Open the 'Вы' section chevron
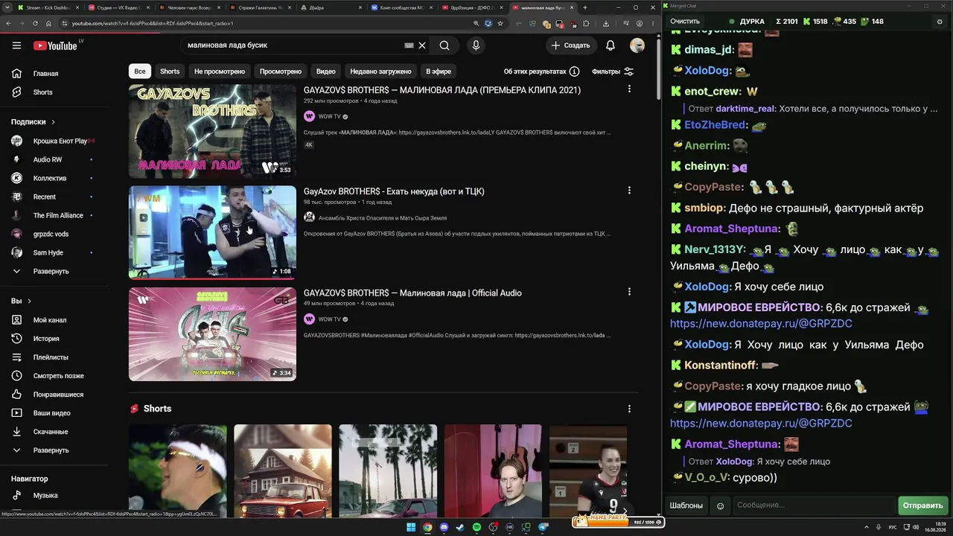The image size is (953, 536). (x=30, y=301)
